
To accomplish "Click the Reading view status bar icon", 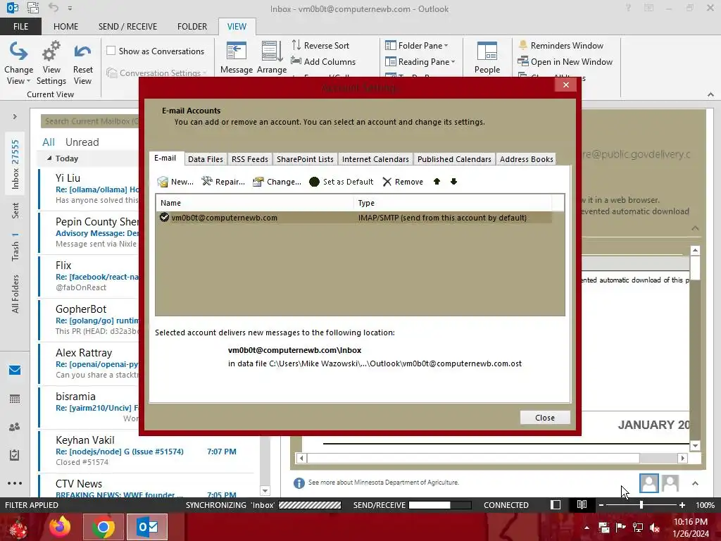I will coord(582,504).
